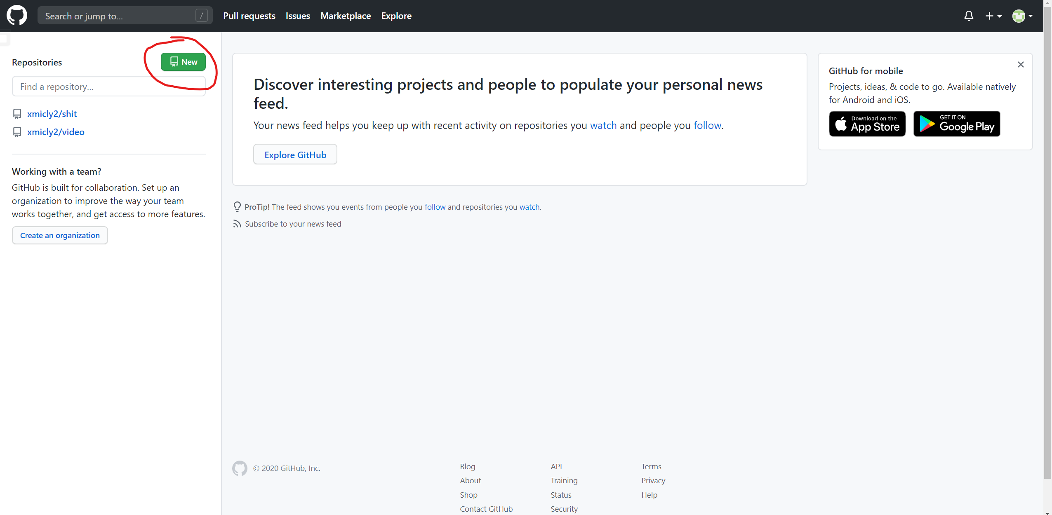1052x515 pixels.
Task: Dismiss the GitHub for mobile card
Action: click(1021, 65)
